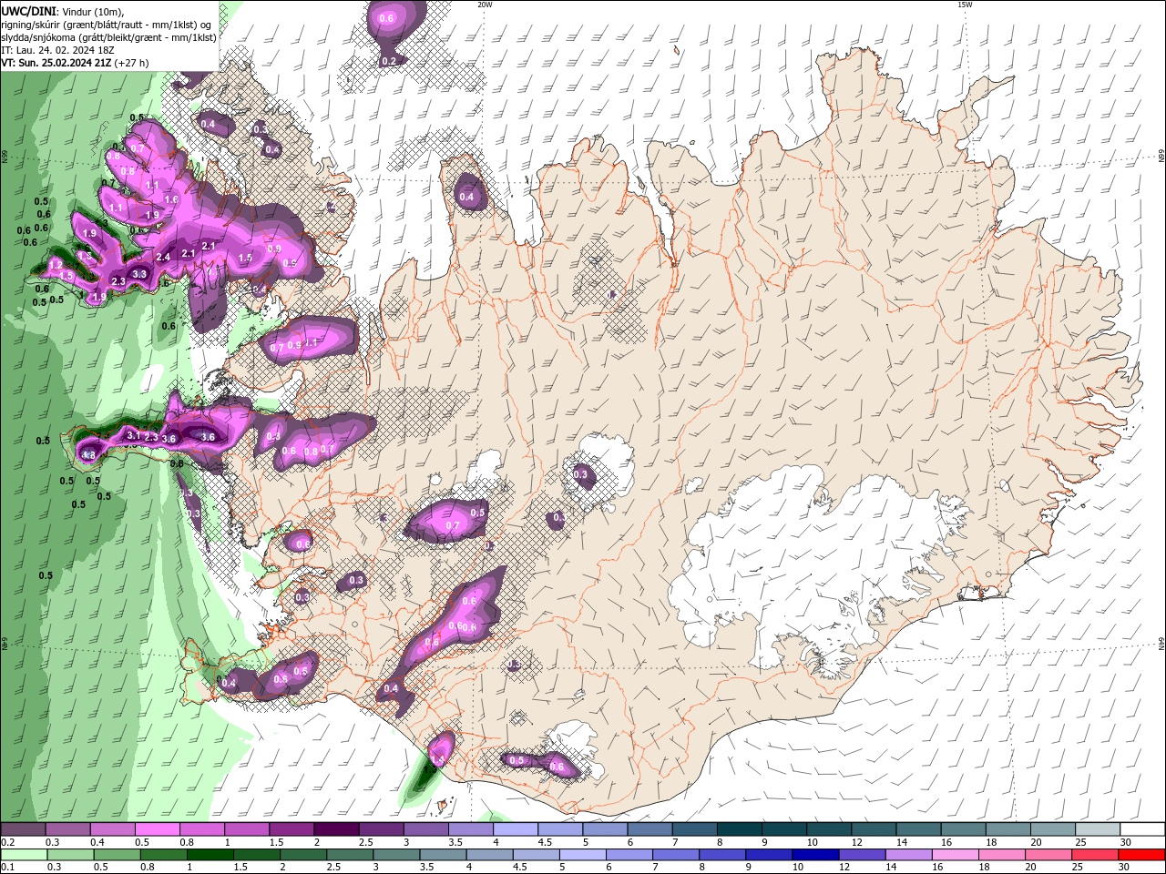
Task: Click the bright pink 0.5–0.8 snow legend swatch
Action: 157,829
